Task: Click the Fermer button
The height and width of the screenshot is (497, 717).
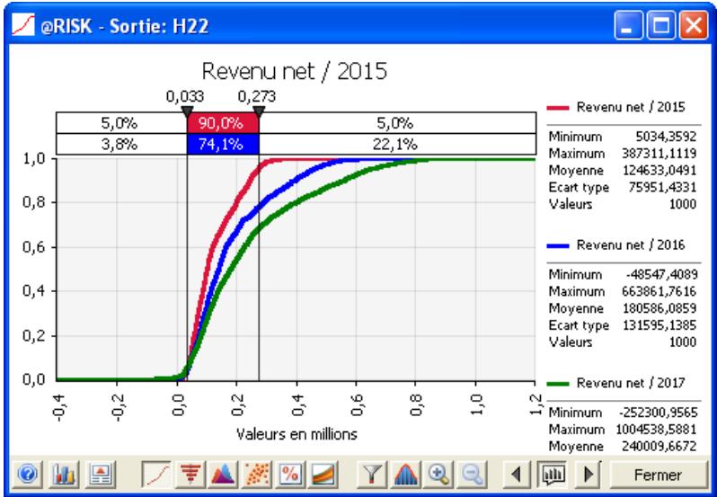Action: tap(655, 475)
